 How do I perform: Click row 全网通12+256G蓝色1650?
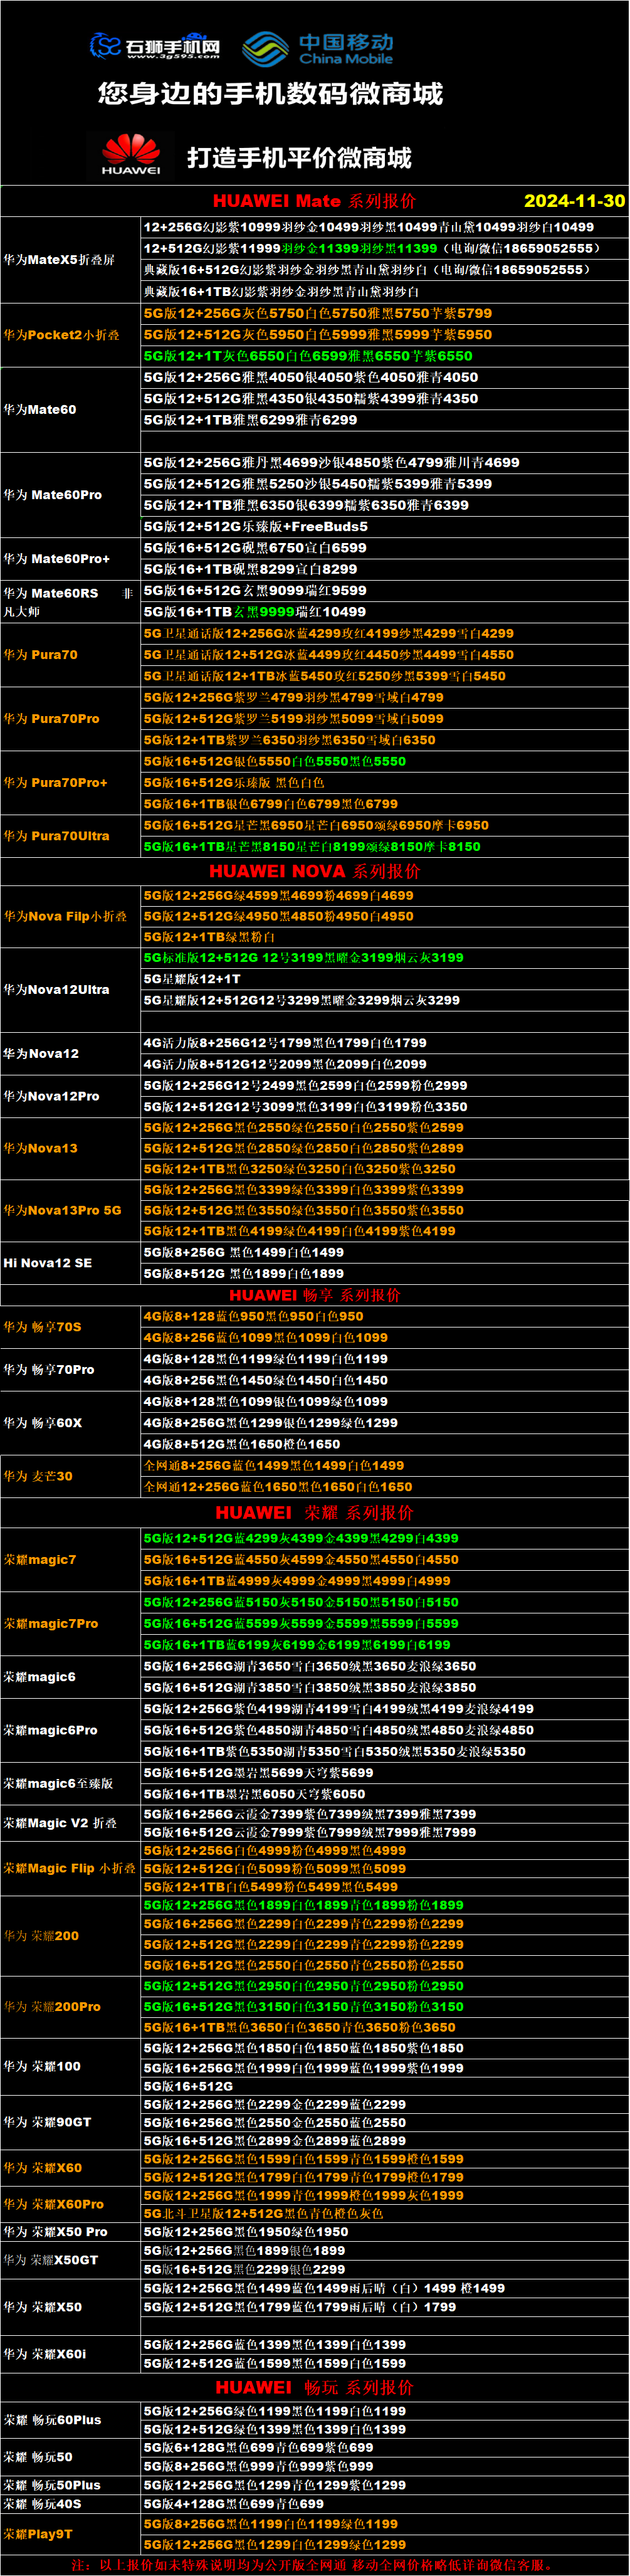click(x=385, y=1488)
